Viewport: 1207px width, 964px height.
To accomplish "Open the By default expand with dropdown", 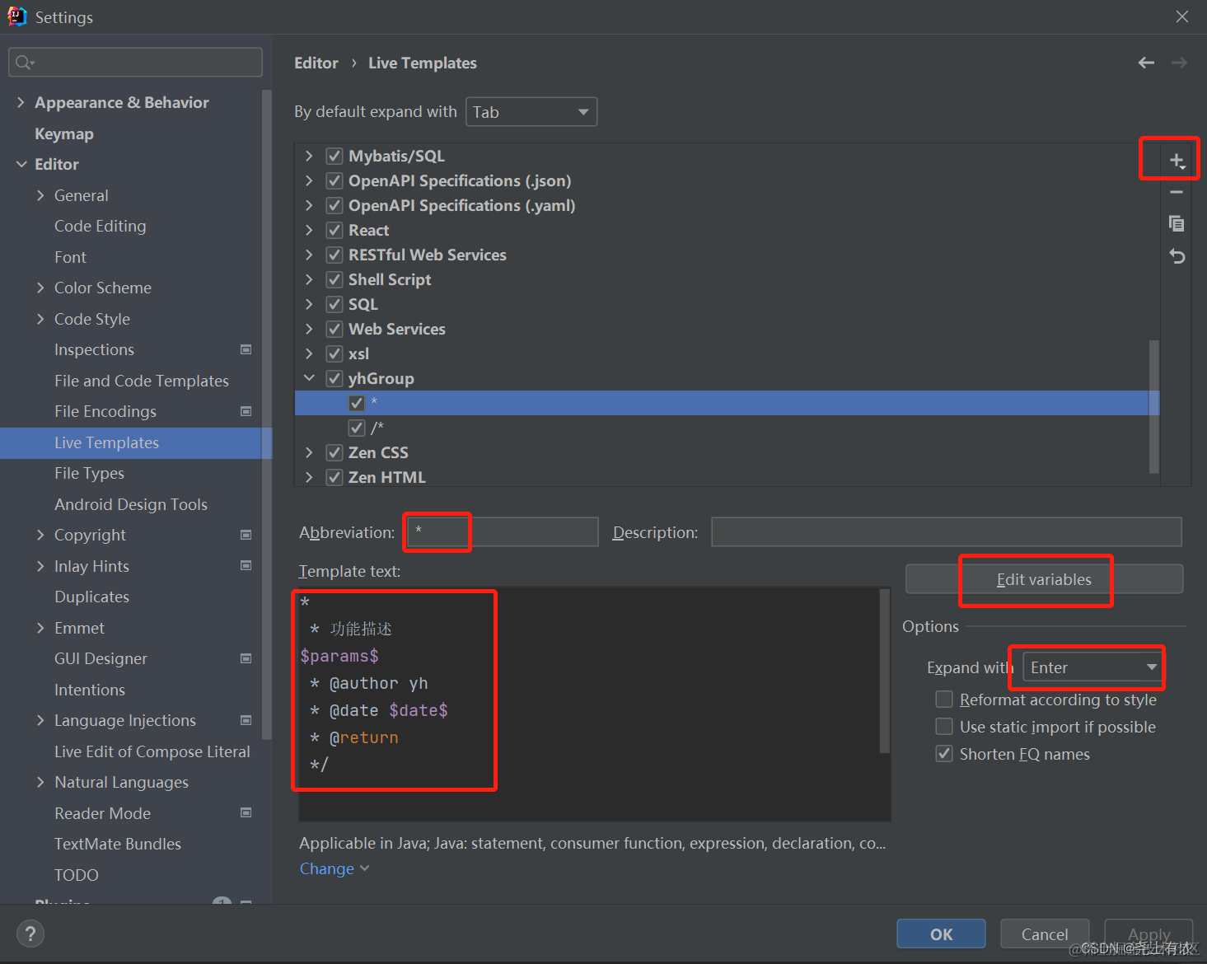I will pos(531,112).
